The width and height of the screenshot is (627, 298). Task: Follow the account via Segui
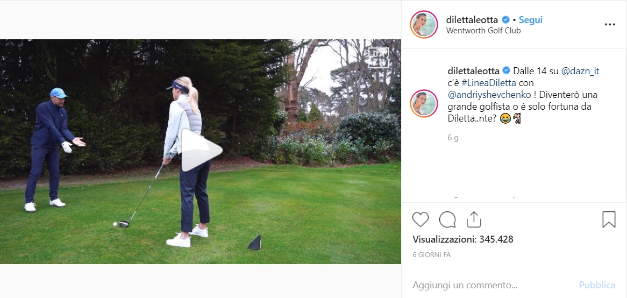[530, 19]
